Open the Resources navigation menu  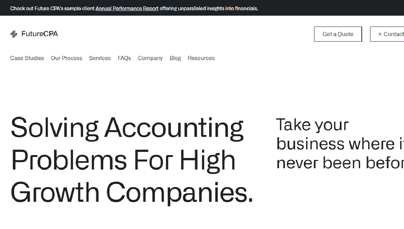point(201,58)
